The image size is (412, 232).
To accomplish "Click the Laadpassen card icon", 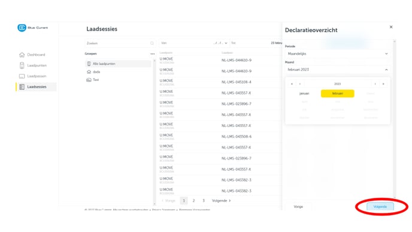I will 22,76.
